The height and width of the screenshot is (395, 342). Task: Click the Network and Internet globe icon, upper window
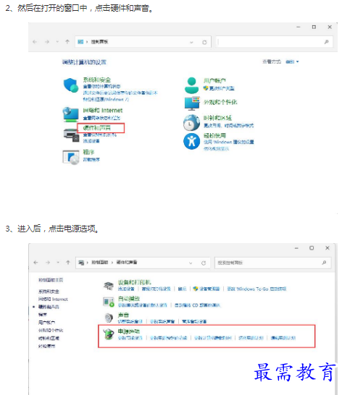tap(70, 114)
